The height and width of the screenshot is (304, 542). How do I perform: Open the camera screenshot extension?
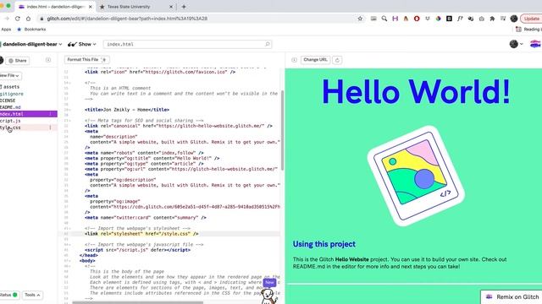[482, 19]
